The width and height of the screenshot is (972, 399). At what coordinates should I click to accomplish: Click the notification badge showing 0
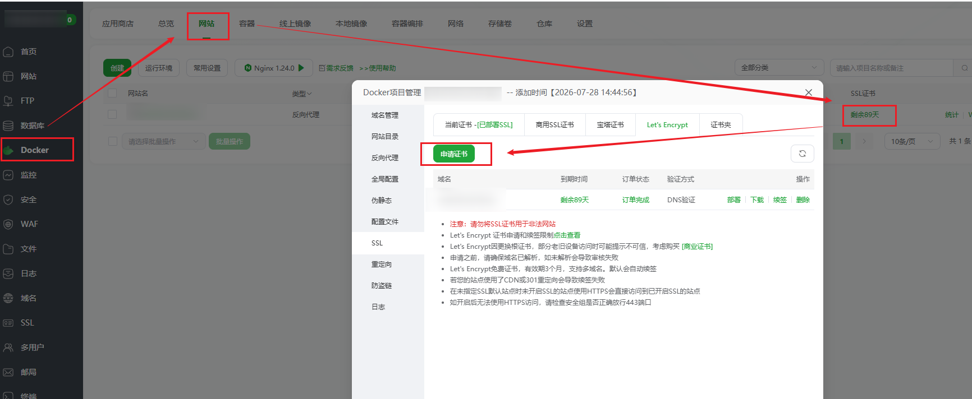click(x=70, y=20)
